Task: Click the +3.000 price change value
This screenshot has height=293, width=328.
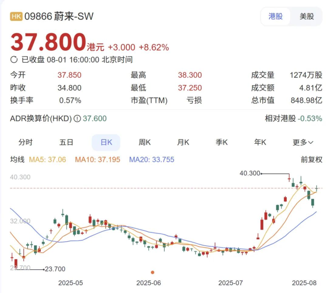Action: click(x=121, y=47)
